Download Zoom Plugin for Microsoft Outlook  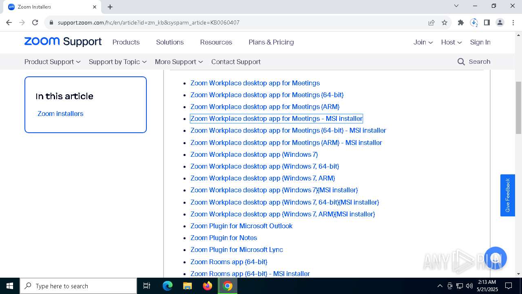[x=241, y=226]
